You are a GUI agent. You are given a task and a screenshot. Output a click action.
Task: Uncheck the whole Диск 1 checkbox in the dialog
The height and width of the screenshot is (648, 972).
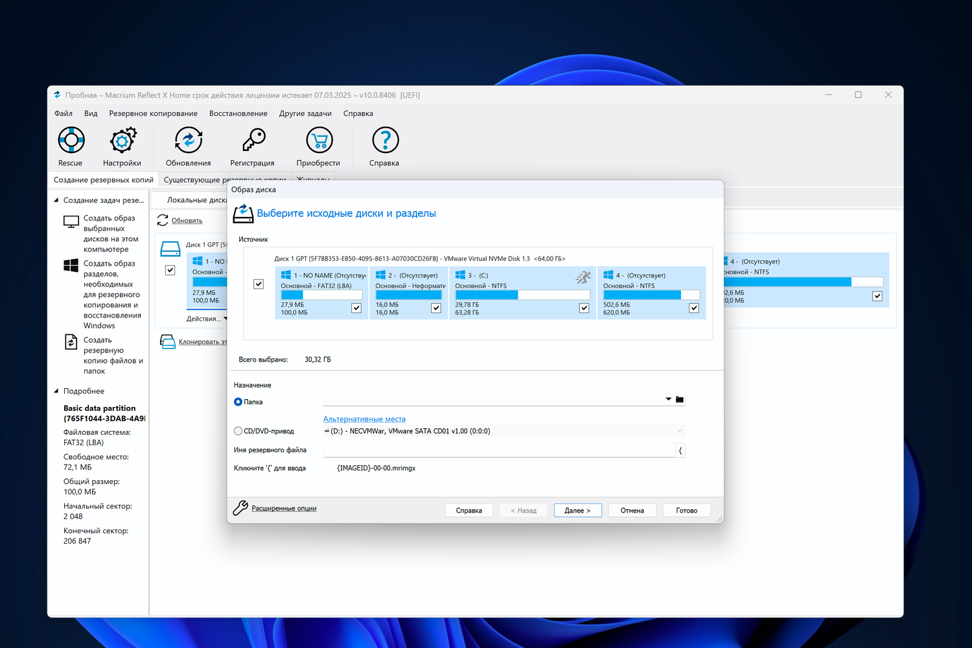pos(259,284)
